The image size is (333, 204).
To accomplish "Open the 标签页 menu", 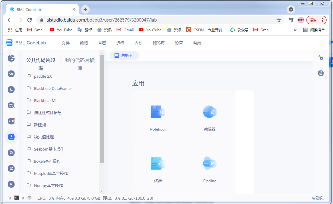I will tap(159, 43).
